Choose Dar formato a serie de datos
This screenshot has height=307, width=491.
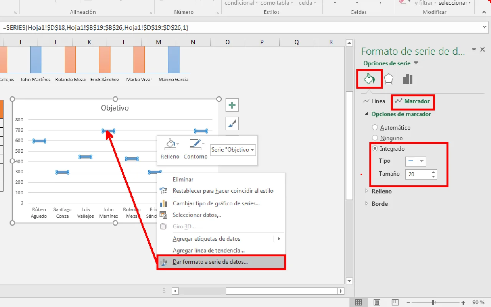click(x=221, y=262)
